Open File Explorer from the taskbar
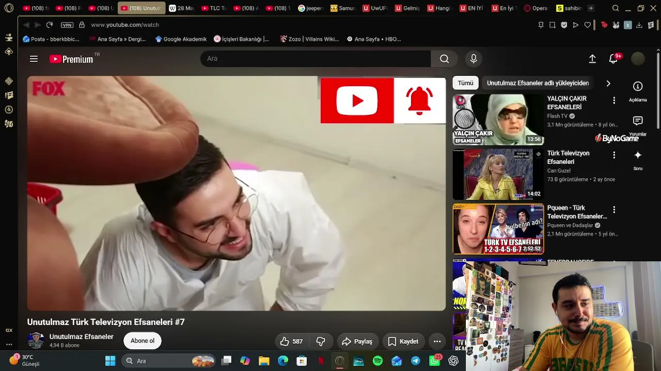Image resolution: width=661 pixels, height=371 pixels. pos(264,361)
